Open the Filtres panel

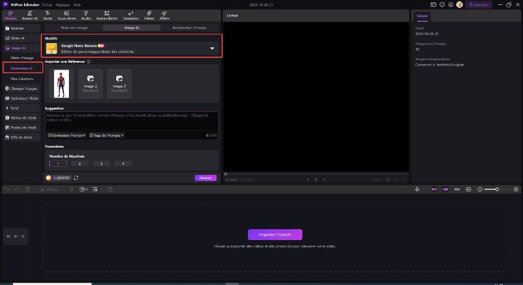click(x=150, y=15)
